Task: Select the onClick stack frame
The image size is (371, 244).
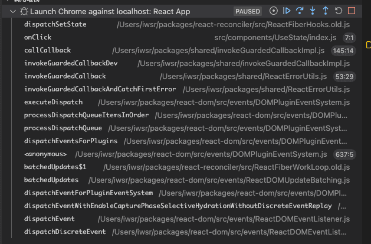Action: (38, 37)
